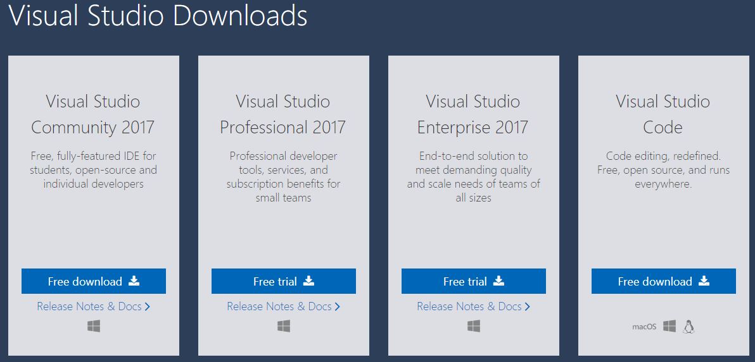Screen dimensions: 755x362
Task: Click the macOS label under Visual Studio Code
Action: (x=644, y=327)
